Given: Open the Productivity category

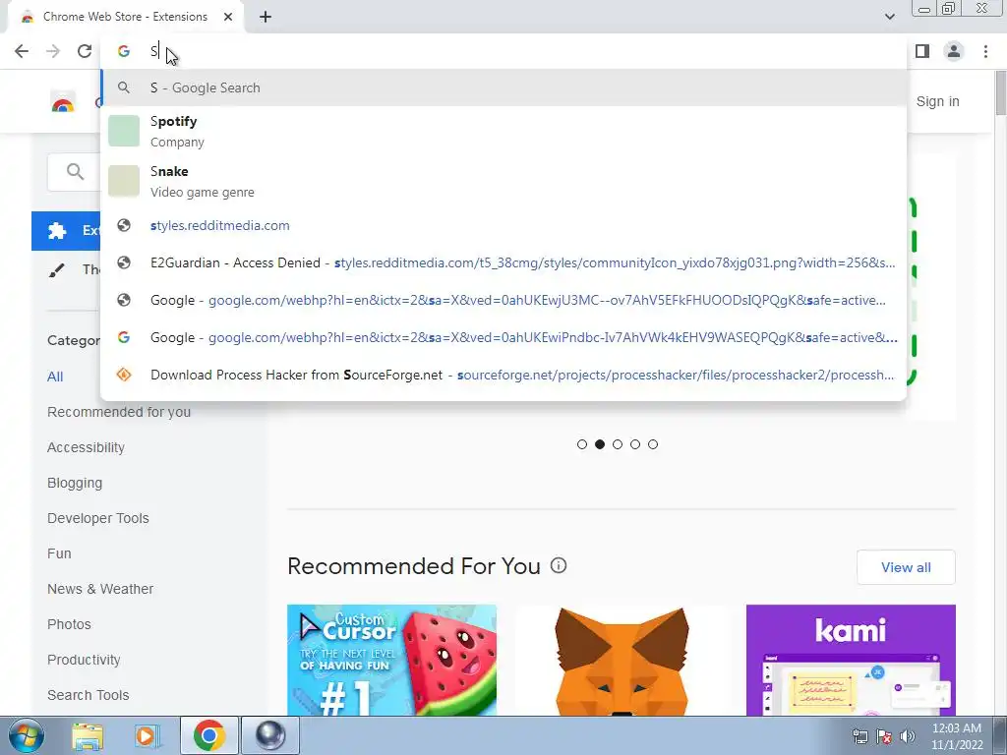Looking at the screenshot, I should [85, 660].
